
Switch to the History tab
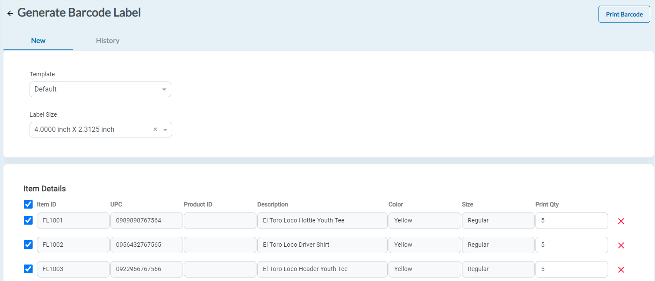(x=107, y=40)
